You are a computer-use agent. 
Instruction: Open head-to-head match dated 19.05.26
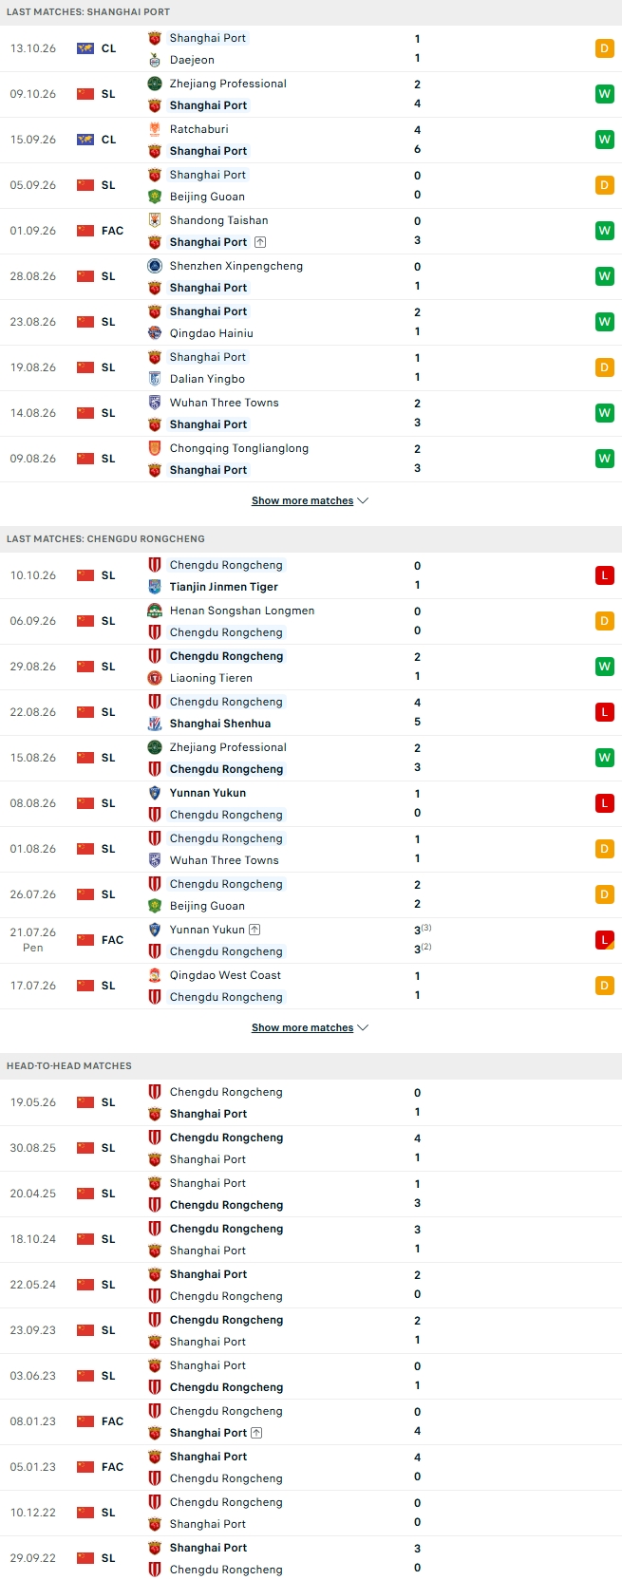coord(311,1102)
